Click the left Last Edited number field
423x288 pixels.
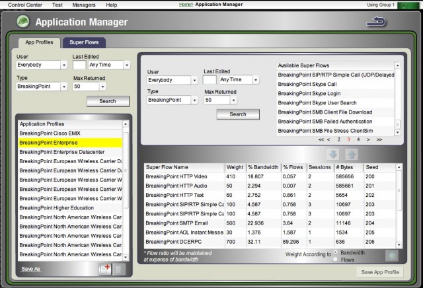coord(79,65)
